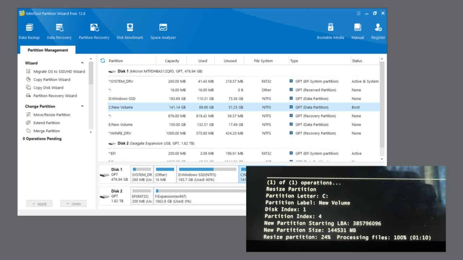
Task: Select Disk 1 drive icon in disk map
Action: (104, 175)
